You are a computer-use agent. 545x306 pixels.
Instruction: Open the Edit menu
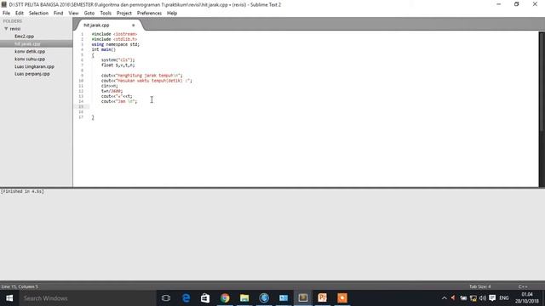pos(20,14)
